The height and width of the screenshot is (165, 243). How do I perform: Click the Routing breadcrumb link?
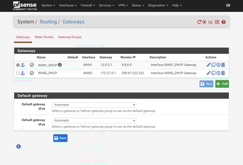click(48, 22)
